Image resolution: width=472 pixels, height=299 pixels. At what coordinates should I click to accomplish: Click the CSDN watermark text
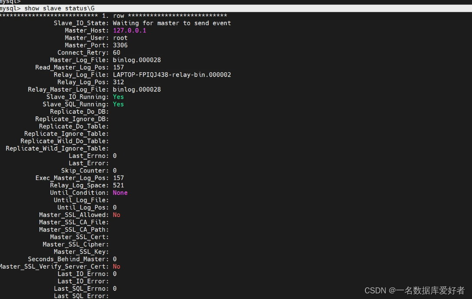tap(374, 290)
